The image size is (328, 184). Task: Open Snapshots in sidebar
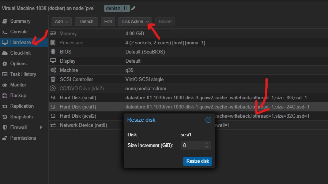pyautogui.click(x=21, y=117)
